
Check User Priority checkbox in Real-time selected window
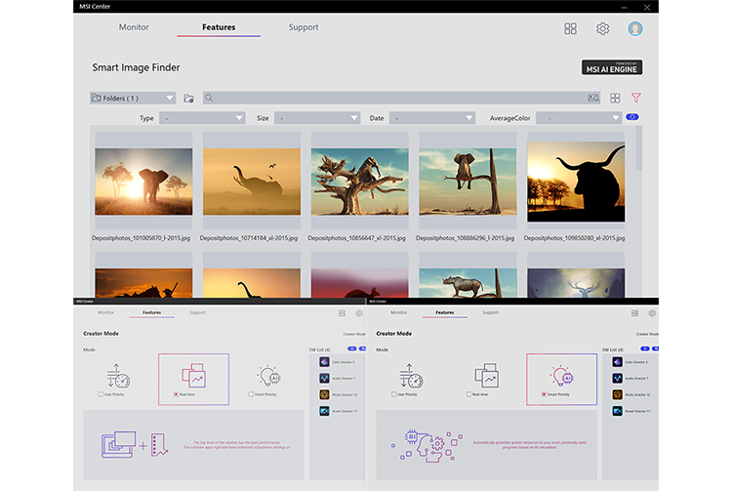pos(101,394)
